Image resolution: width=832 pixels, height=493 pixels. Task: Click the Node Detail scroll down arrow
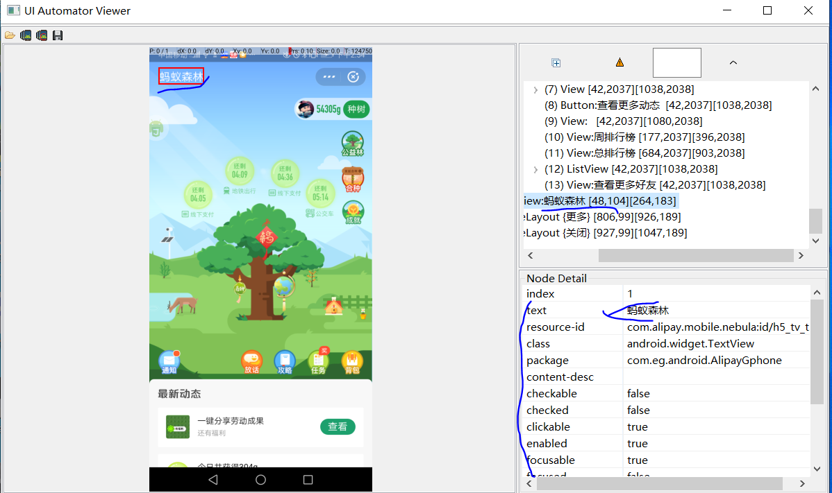click(x=817, y=469)
